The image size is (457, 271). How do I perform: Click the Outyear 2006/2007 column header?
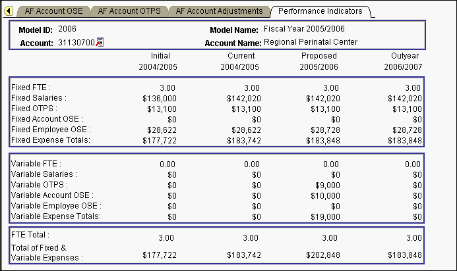pos(403,62)
